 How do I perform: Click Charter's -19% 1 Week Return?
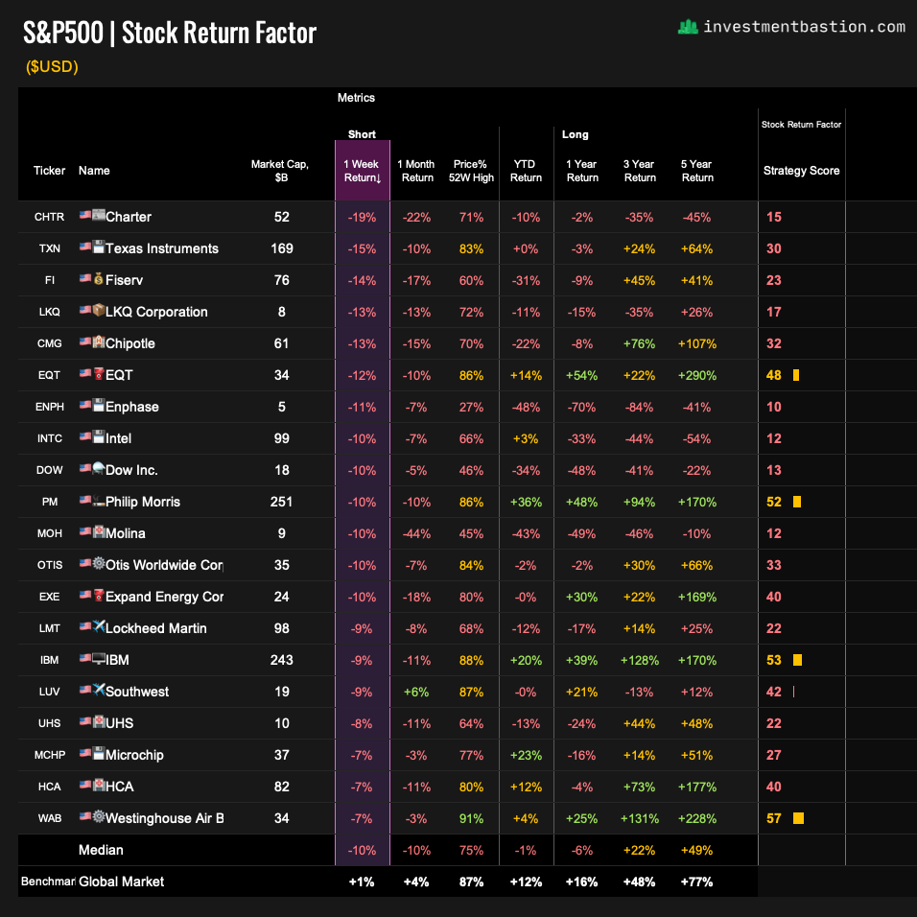tap(362, 217)
